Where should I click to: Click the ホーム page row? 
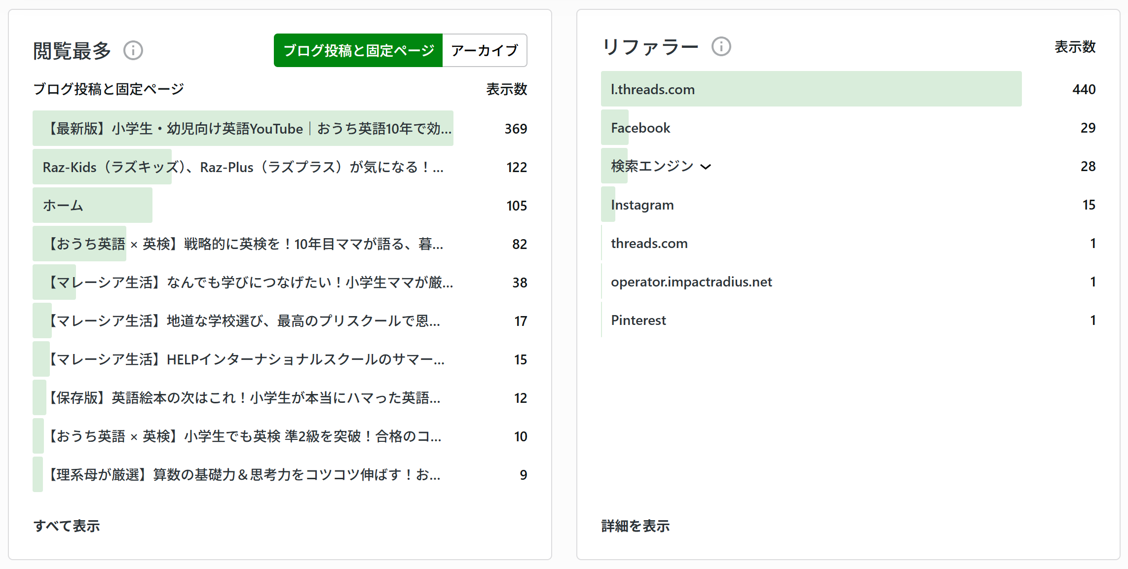[63, 206]
